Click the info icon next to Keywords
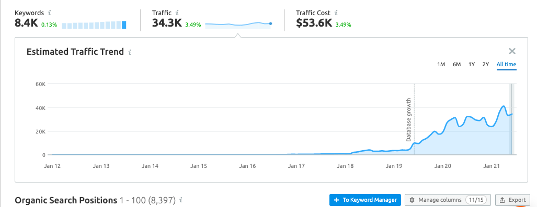This screenshot has height=207, width=537. coord(50,13)
